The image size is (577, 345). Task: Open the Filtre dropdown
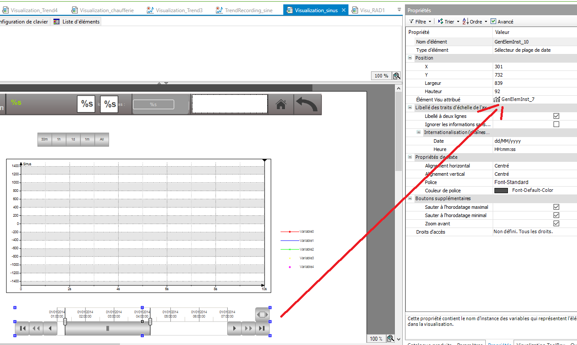420,21
